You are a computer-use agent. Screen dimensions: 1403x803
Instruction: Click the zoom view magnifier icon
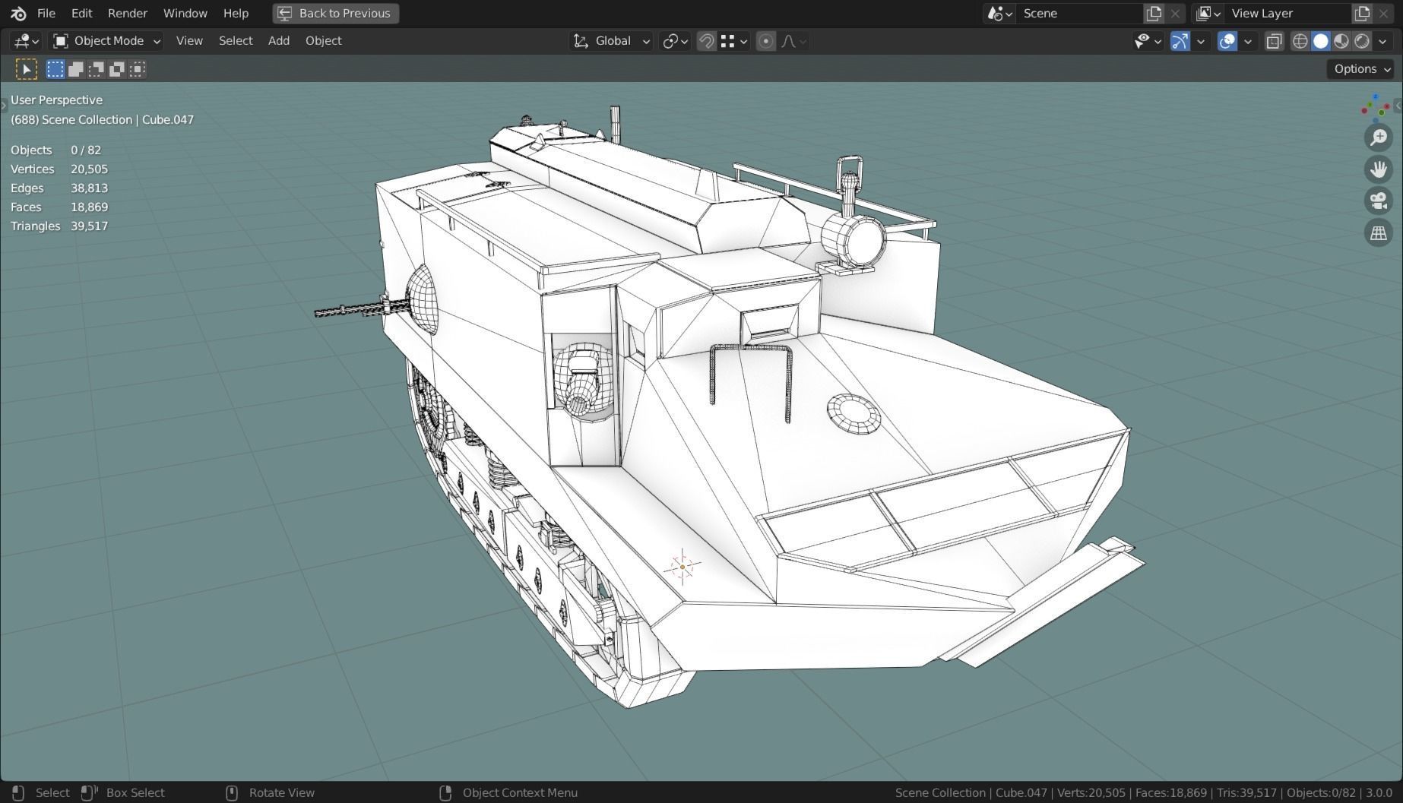(1378, 138)
